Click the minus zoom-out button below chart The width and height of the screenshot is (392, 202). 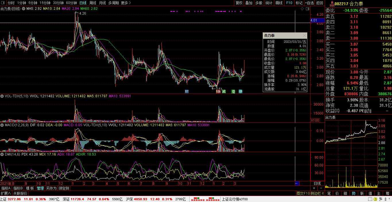(x=321, y=188)
